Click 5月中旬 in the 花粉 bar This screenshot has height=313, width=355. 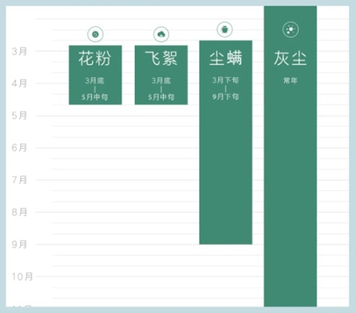(x=94, y=97)
